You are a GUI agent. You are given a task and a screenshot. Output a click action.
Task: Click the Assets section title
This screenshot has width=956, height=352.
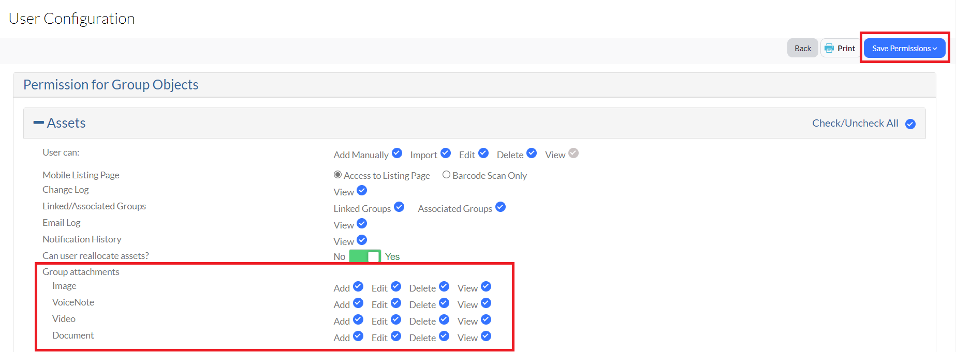pyautogui.click(x=66, y=123)
